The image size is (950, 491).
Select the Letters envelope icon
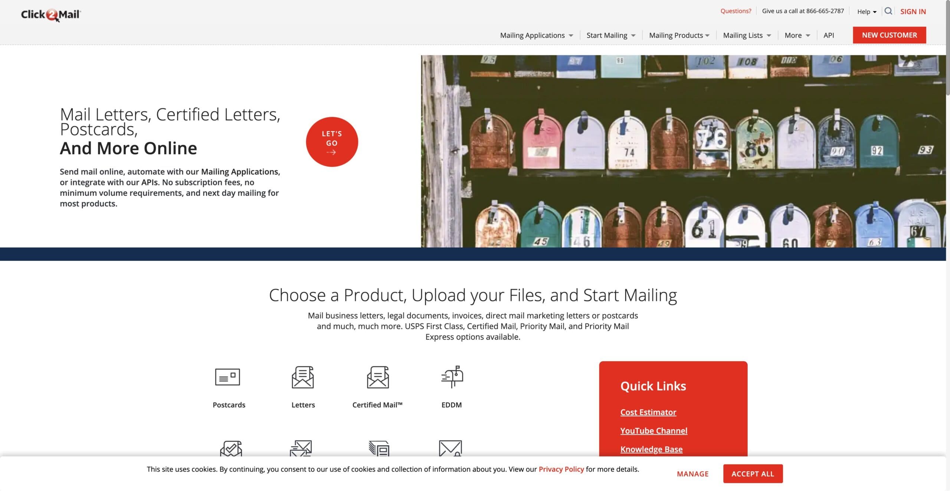pyautogui.click(x=303, y=377)
